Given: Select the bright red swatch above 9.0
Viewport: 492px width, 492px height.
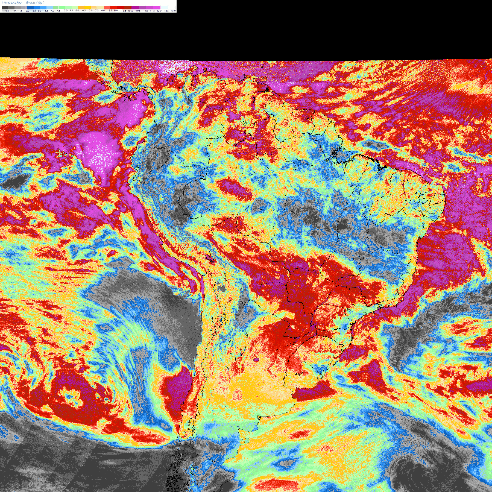Looking at the screenshot, I should click(113, 7).
